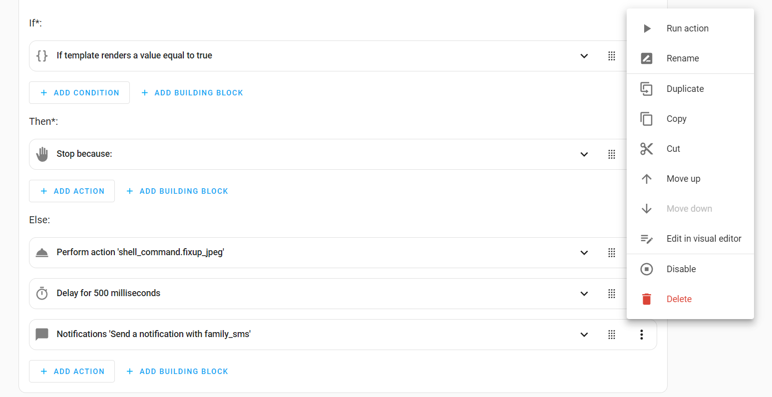Choose Run action from context menu

(687, 28)
